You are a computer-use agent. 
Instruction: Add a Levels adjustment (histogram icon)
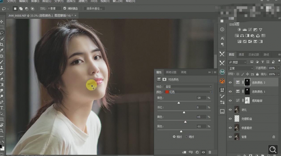245,30
